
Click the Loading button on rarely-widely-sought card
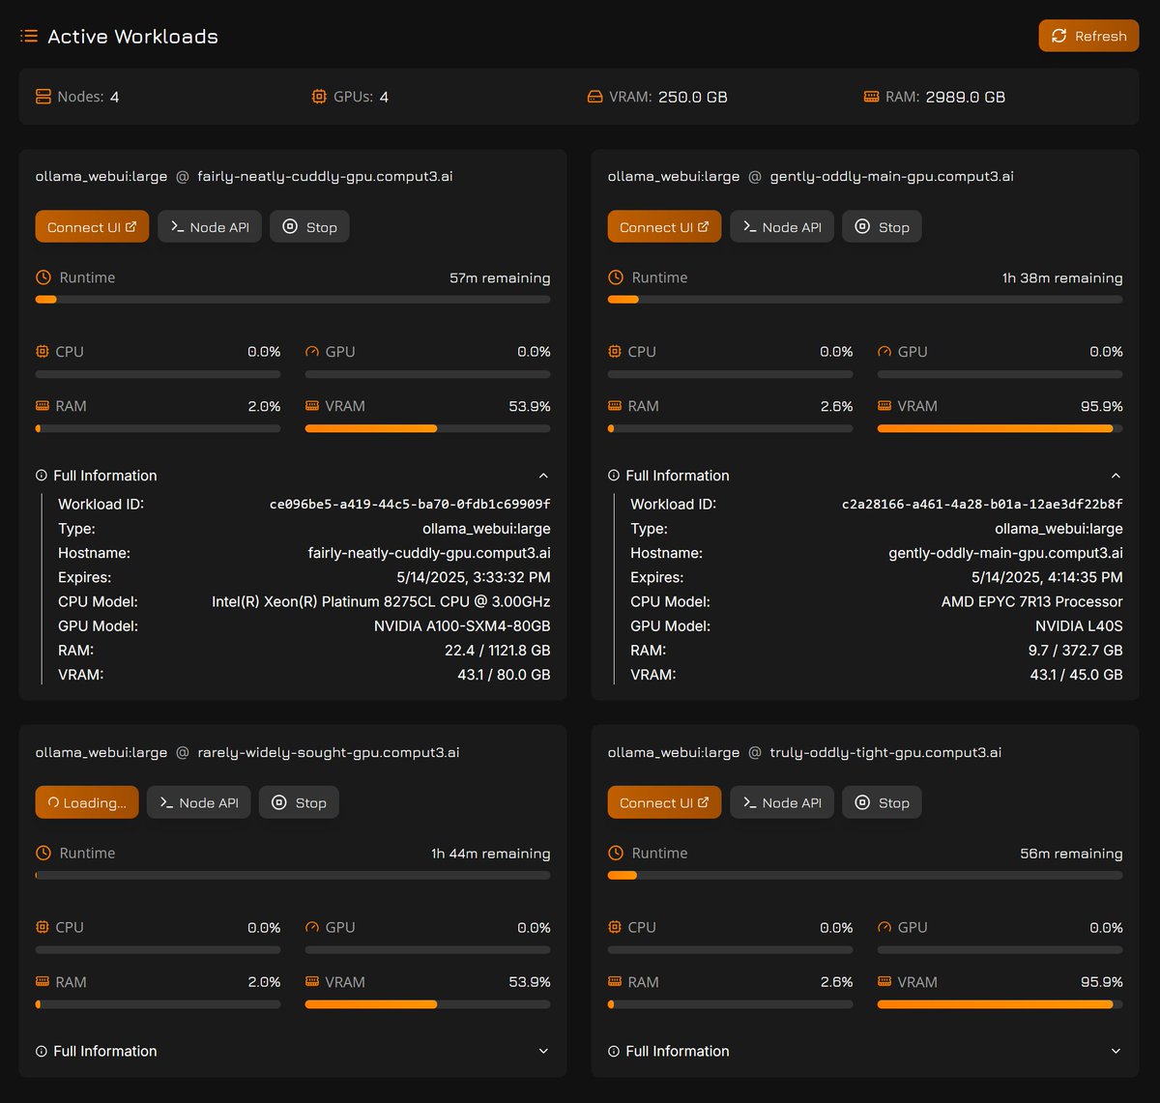86,801
